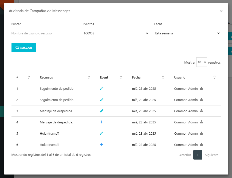Click the user icon beside Common Admin in row 1
Screen dimensions: 232x178
click(x=202, y=88)
